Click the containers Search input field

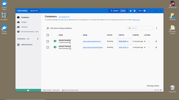[140, 28]
